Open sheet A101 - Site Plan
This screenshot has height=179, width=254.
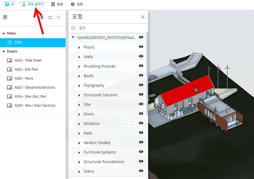26,69
